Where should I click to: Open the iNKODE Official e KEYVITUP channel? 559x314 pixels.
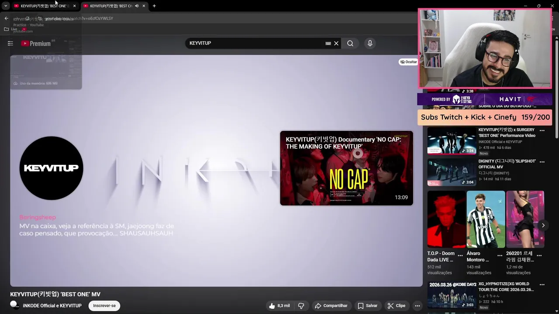tap(52, 306)
